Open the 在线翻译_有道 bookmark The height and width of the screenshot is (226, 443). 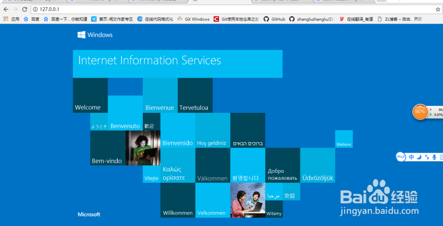tap(356, 19)
